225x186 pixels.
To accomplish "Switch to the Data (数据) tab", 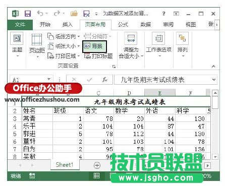I will (145, 25).
